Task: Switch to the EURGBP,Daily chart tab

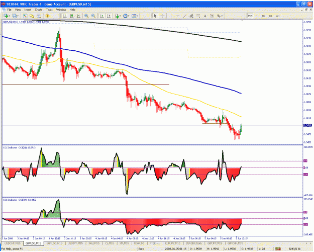Action: [193, 243]
